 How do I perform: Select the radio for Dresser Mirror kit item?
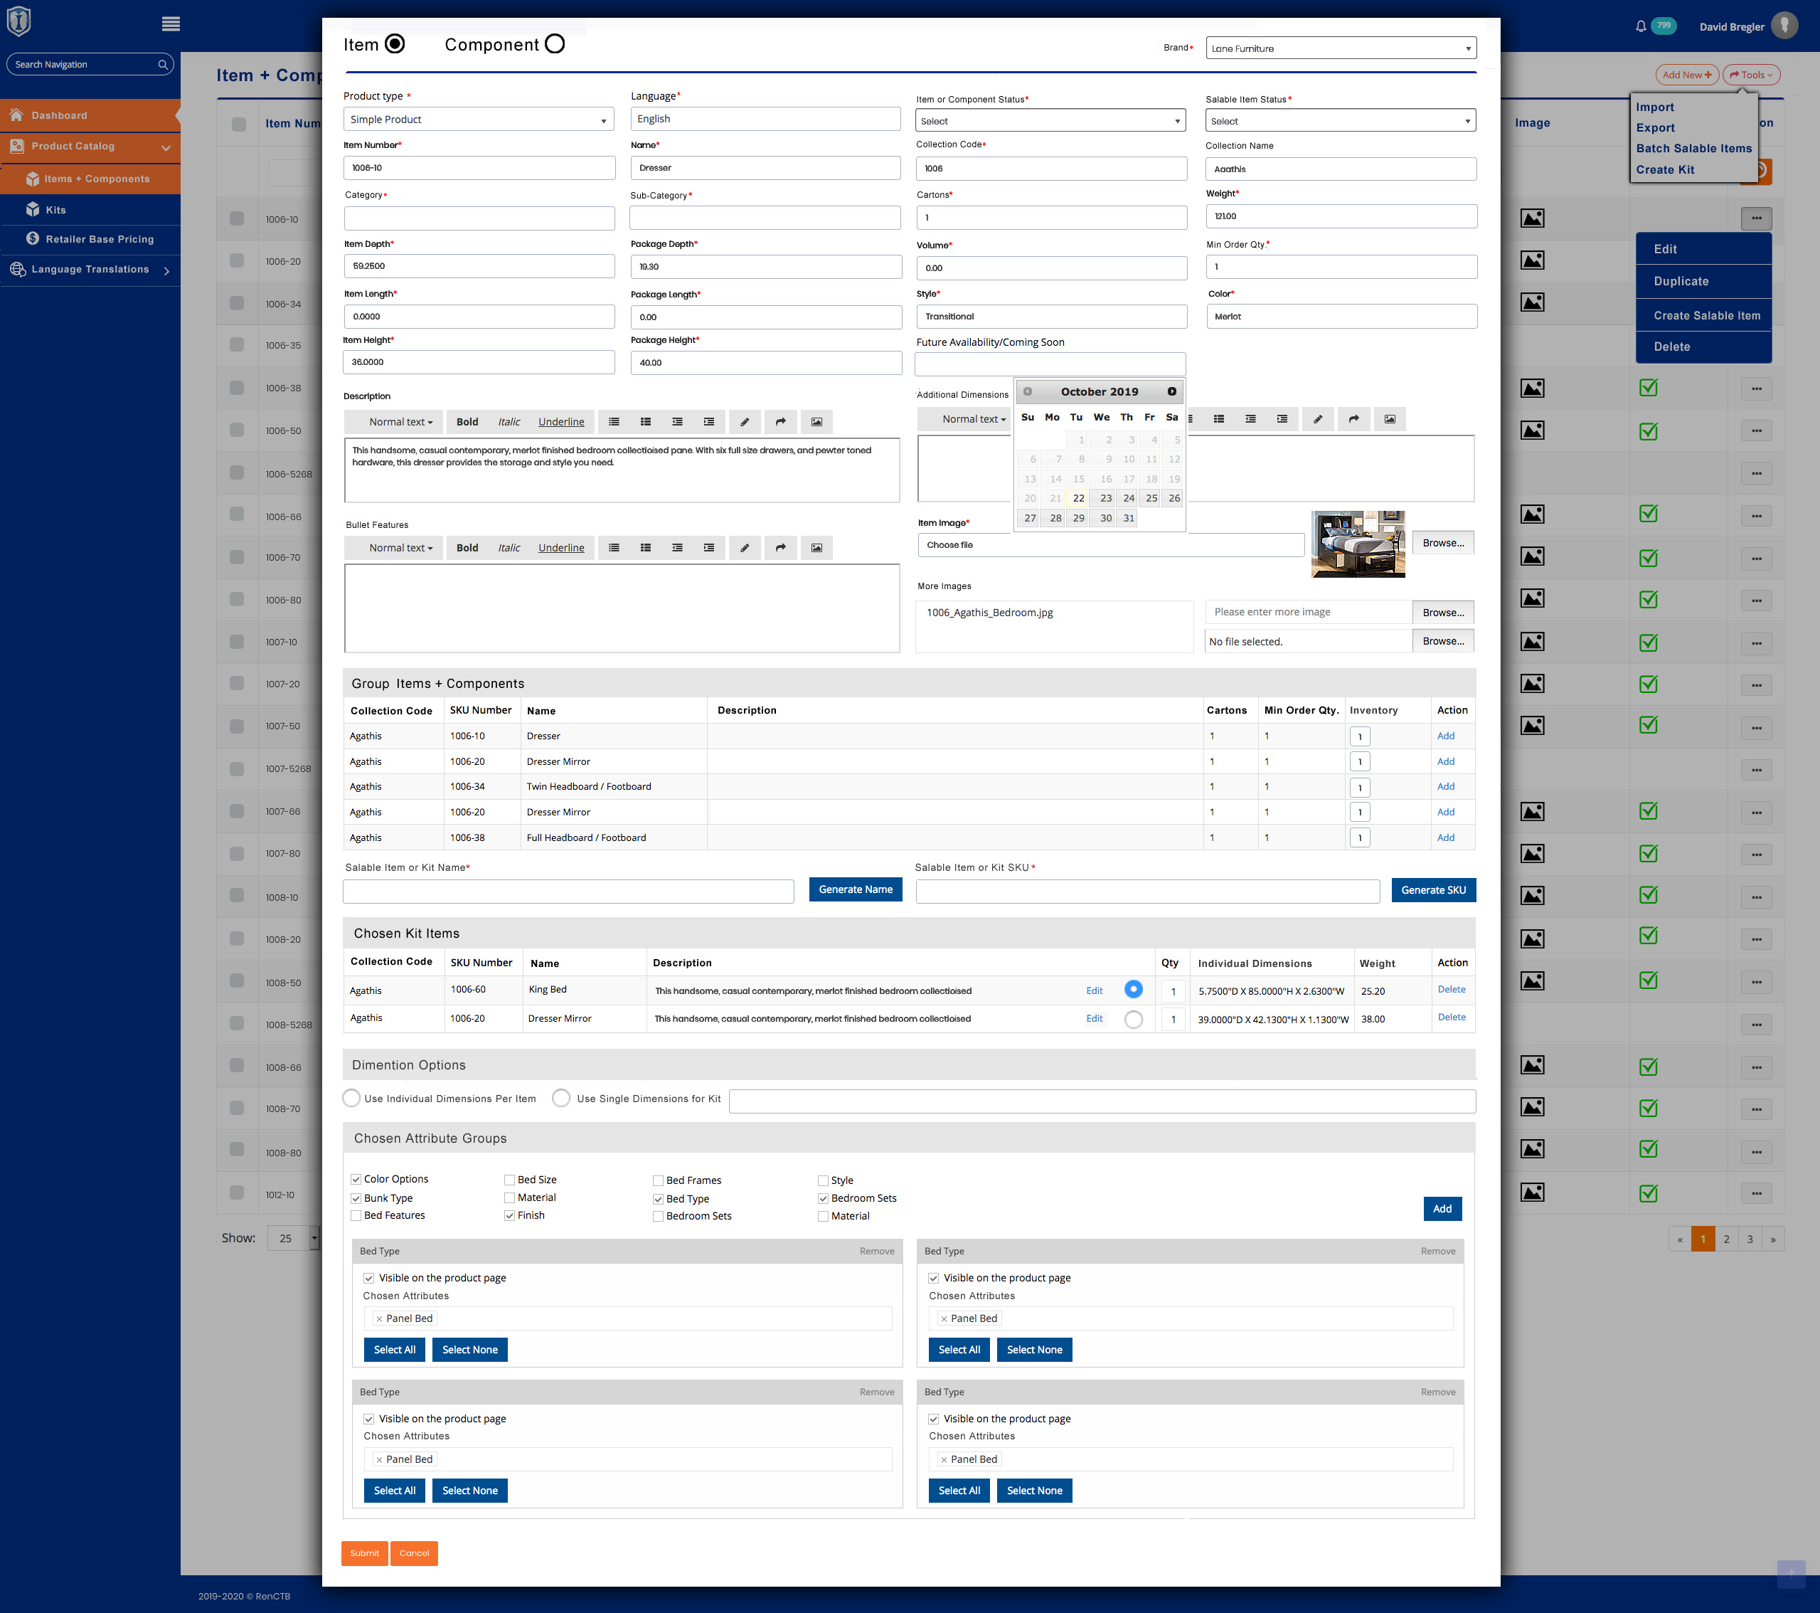click(x=1134, y=1020)
